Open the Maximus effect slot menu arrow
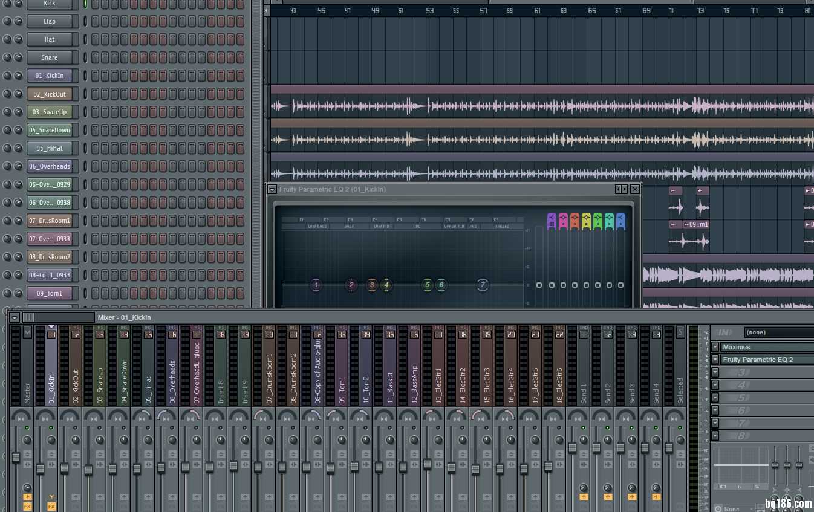The height and width of the screenshot is (512, 814). (715, 347)
